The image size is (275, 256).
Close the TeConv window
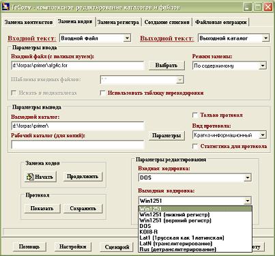pyautogui.click(x=268, y=7)
